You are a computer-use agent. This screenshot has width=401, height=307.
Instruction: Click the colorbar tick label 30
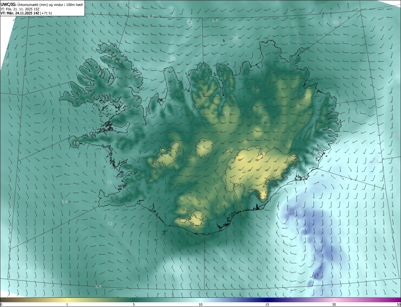334,304
